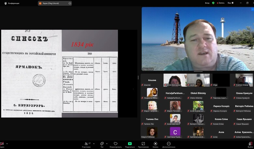This screenshot has height=149, width=254.
Task: Click the Oleg Lihovid name label
Action: click(148, 69)
